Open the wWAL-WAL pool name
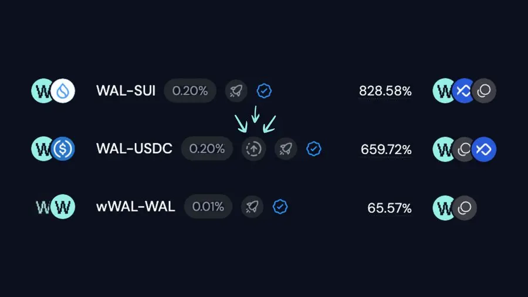528x297 pixels. tap(136, 207)
